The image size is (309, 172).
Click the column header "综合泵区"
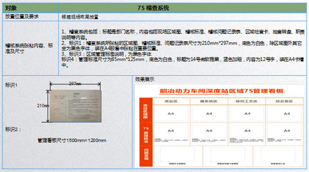point(284,101)
